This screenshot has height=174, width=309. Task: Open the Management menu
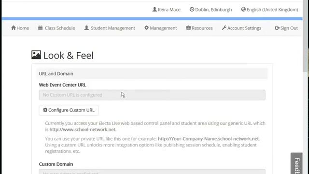point(161,28)
